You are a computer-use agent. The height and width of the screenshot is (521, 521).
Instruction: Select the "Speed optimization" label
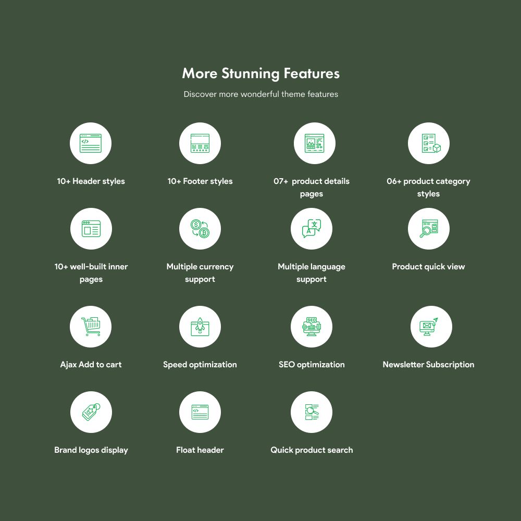pyautogui.click(x=200, y=365)
